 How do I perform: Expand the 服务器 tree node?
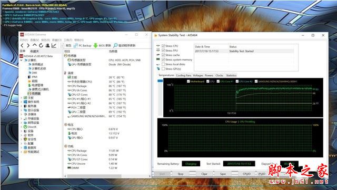22,106
